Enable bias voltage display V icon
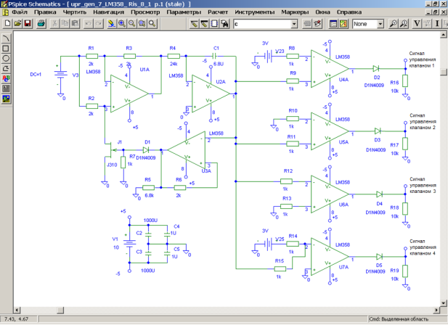448x325 pixels. coord(417,23)
